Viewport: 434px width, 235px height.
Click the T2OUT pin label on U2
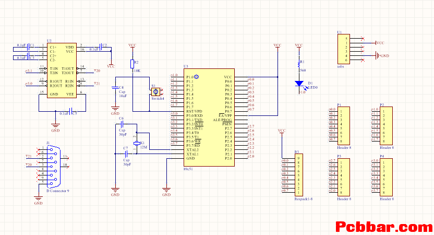(x=68, y=73)
